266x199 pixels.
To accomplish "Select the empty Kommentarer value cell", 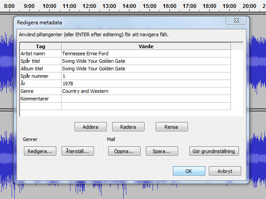I will (x=146, y=99).
